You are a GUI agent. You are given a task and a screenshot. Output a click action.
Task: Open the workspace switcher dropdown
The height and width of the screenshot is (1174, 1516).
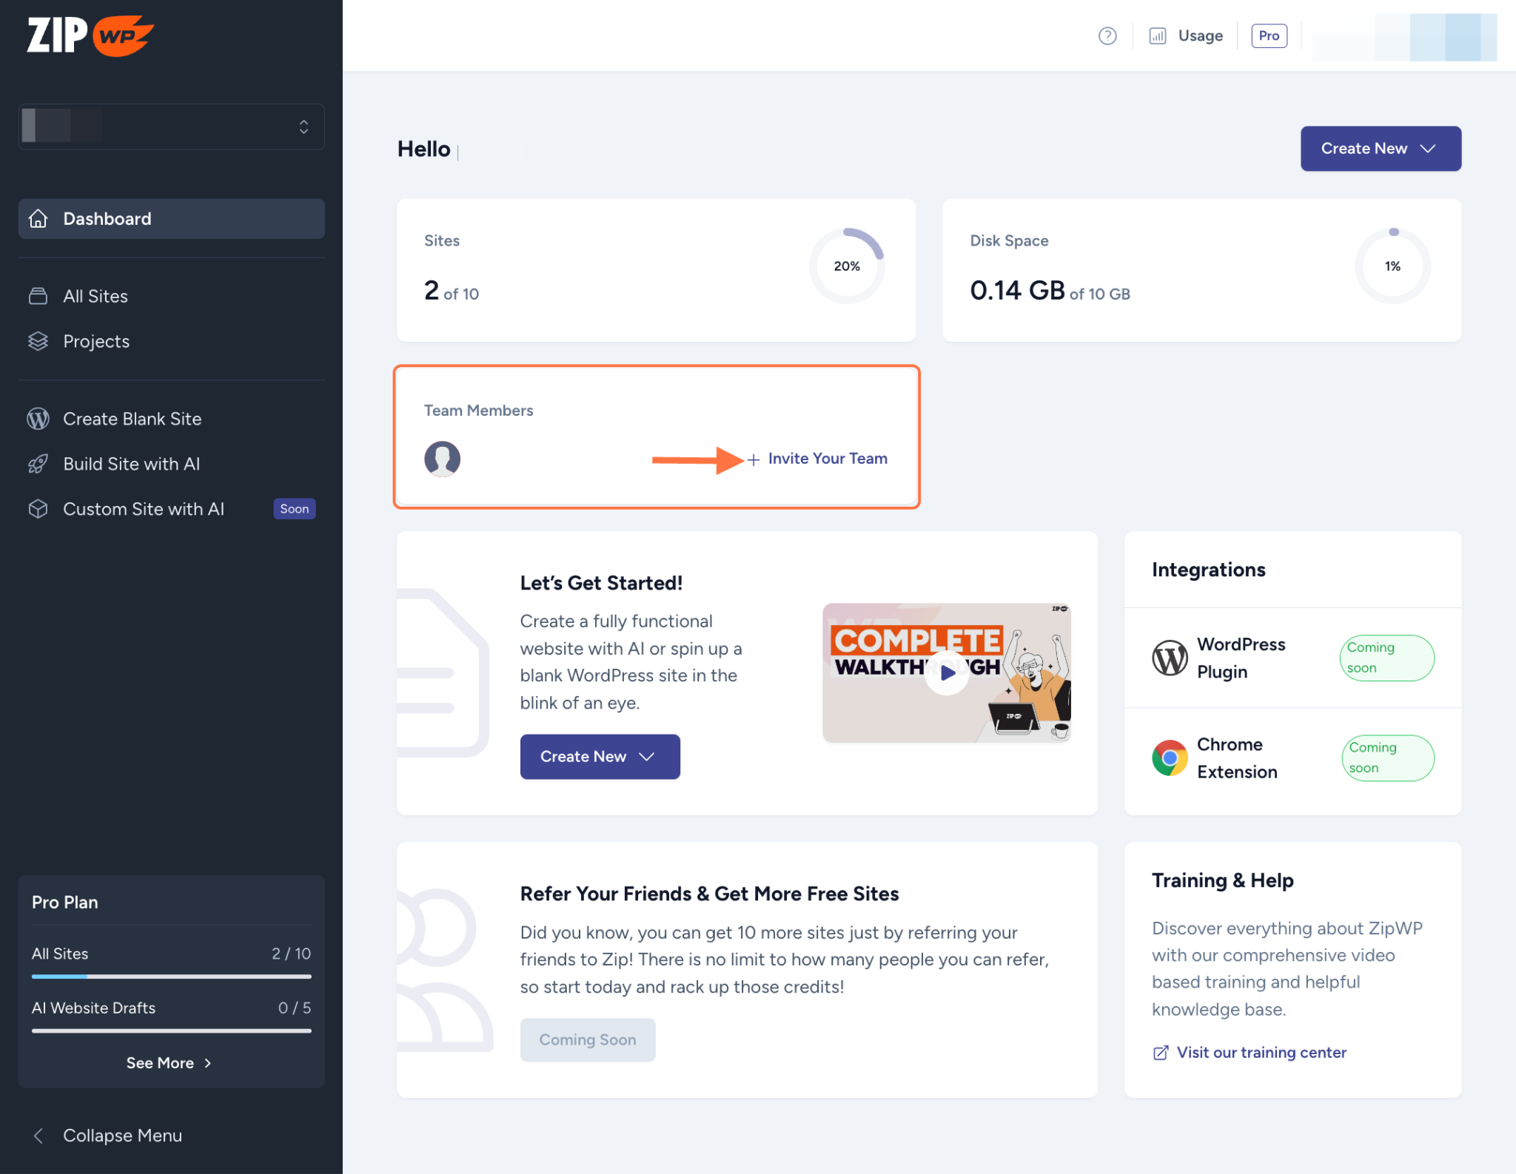point(171,126)
